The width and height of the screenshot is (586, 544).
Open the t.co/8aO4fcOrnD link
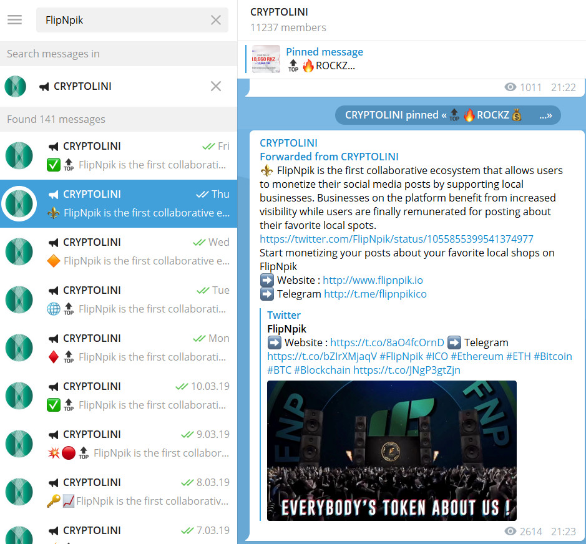[387, 342]
